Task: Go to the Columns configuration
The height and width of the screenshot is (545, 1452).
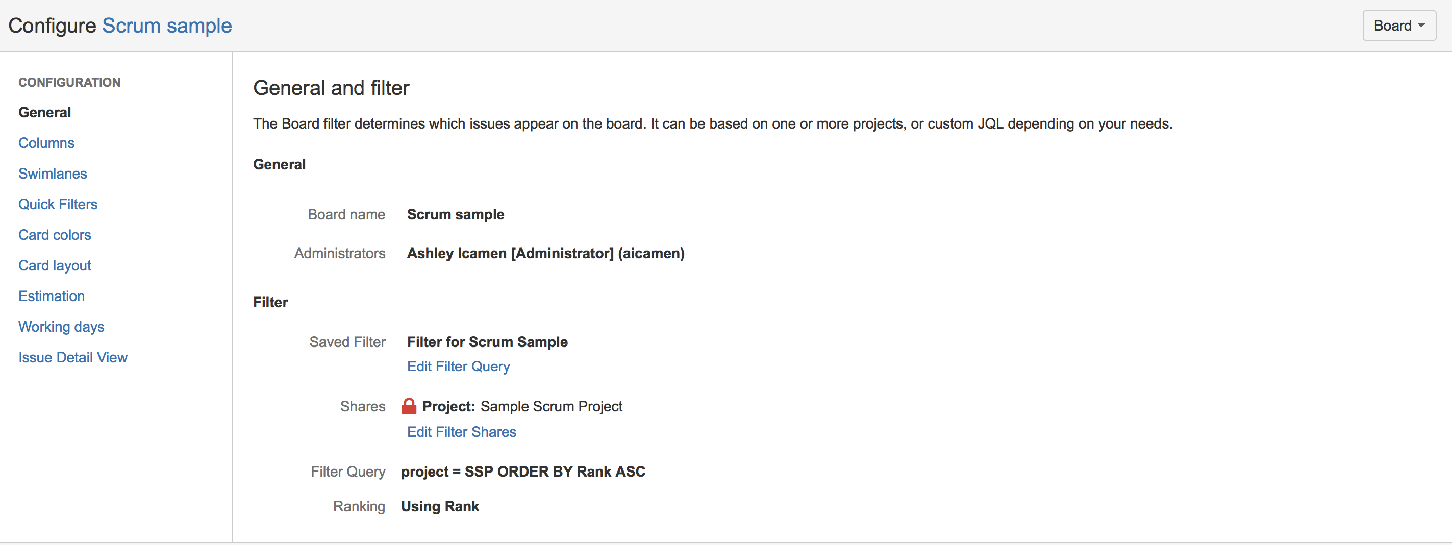Action: (46, 143)
